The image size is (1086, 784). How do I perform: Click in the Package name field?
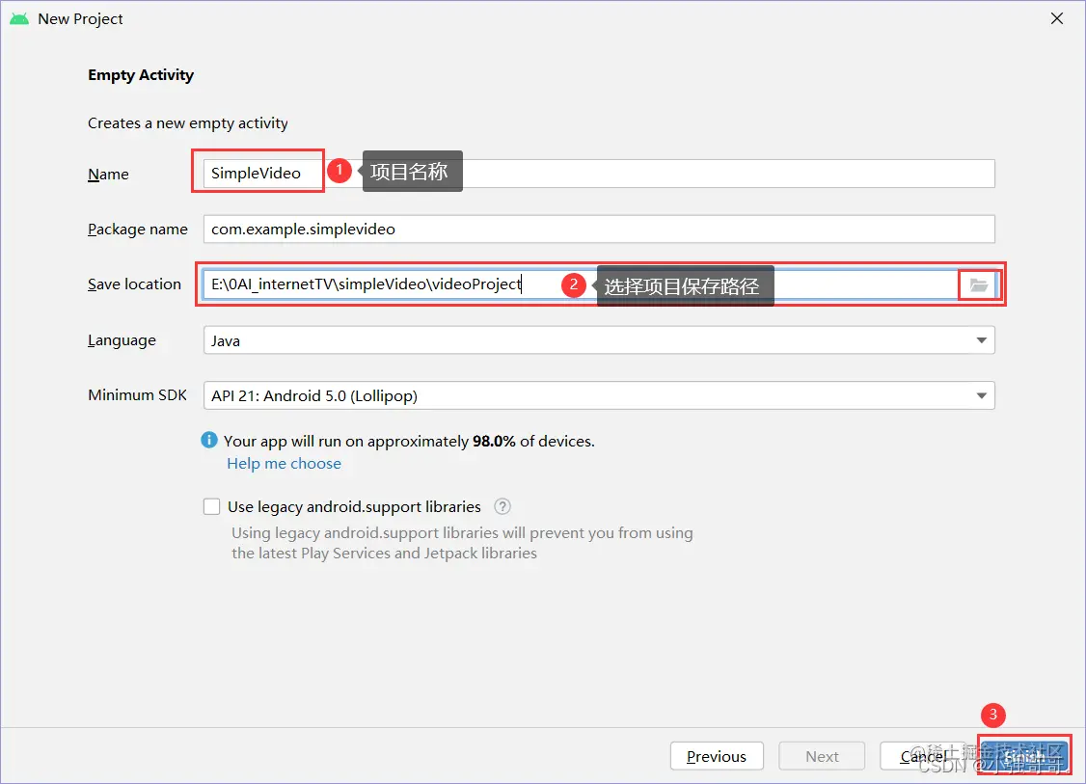pos(599,230)
